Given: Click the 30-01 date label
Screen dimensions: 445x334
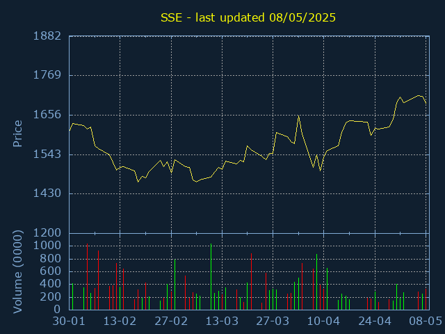Looking at the screenshot, I should click(x=69, y=321).
